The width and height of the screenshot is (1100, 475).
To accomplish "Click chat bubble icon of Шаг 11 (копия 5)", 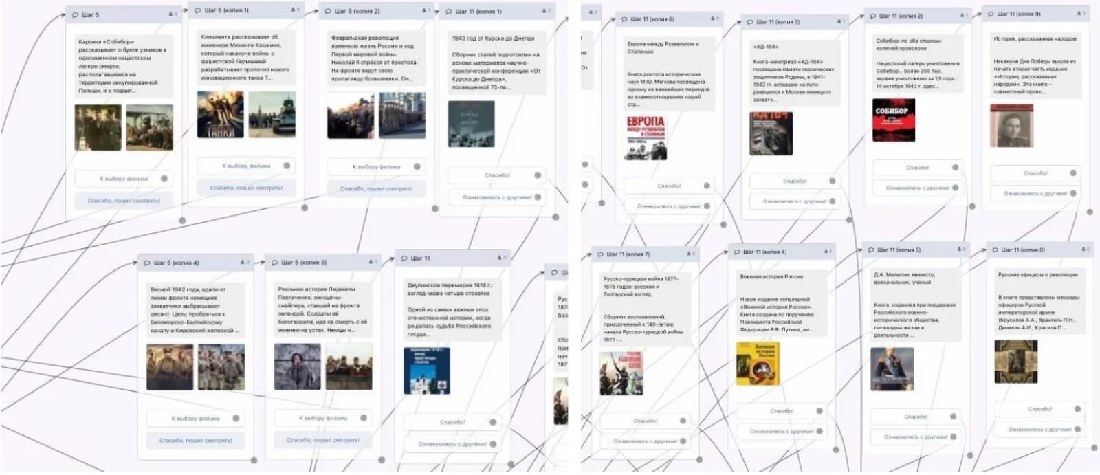I will point(872,250).
